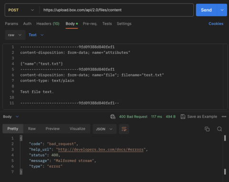Screen dimensions: 229x182
Task: Expand the Send options arrow
Action: (222, 10)
